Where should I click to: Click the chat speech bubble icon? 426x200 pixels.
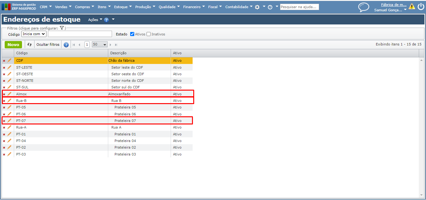click(364, 7)
